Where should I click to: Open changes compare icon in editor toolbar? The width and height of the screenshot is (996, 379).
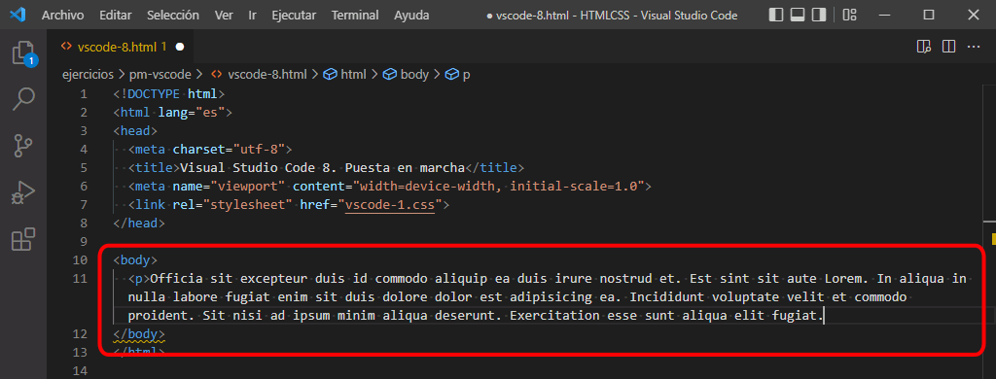[924, 47]
